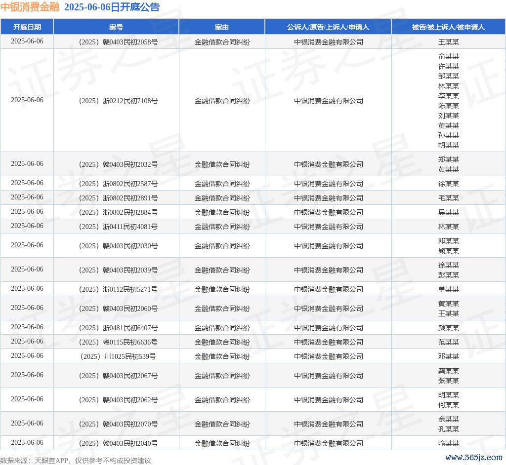The width and height of the screenshot is (506, 465).
Task: Click case number 赣0403民初2030号
Action: (x=119, y=246)
